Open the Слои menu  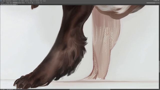(19, 1)
